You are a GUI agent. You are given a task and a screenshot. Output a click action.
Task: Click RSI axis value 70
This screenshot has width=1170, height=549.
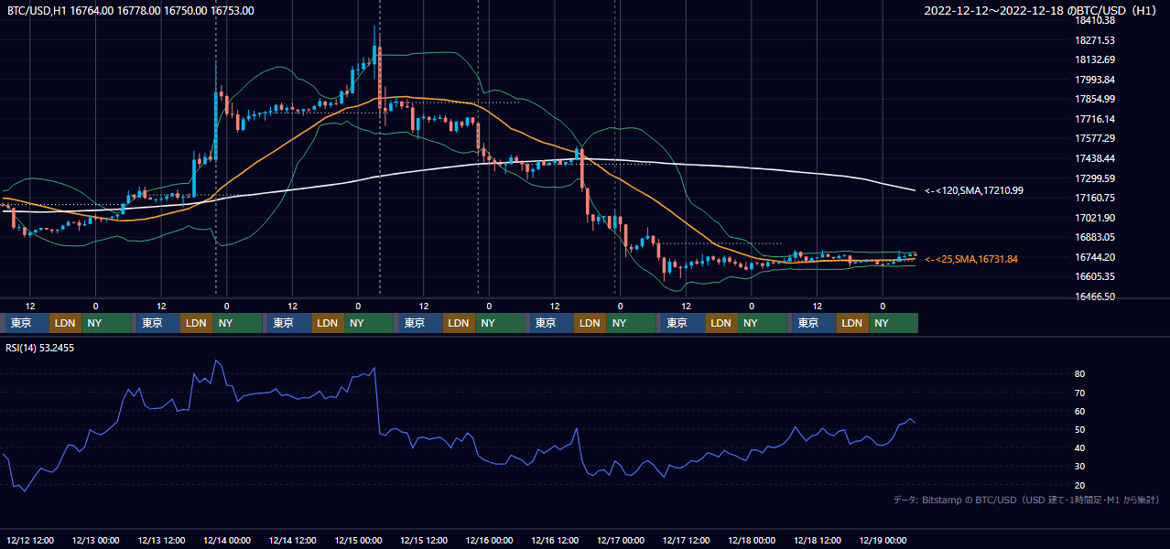[x=1080, y=393]
